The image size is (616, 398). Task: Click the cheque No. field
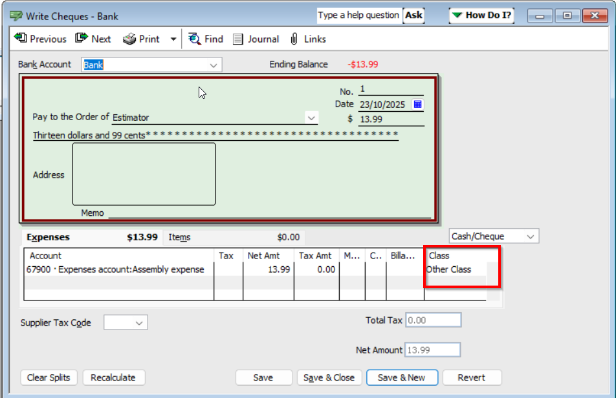coord(391,89)
